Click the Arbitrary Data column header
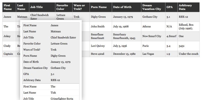The width and height of the screenshot is (202, 100). (189, 7)
